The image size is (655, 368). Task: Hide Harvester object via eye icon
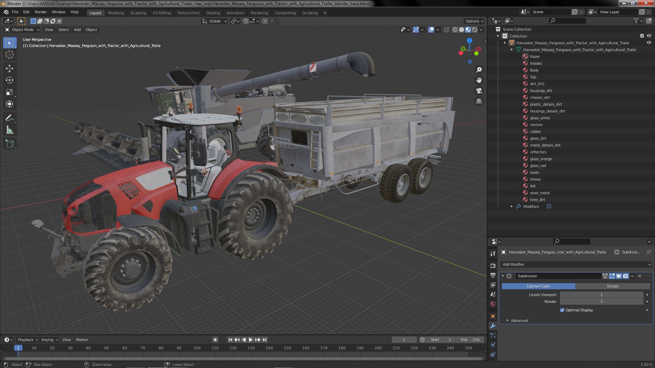point(649,43)
